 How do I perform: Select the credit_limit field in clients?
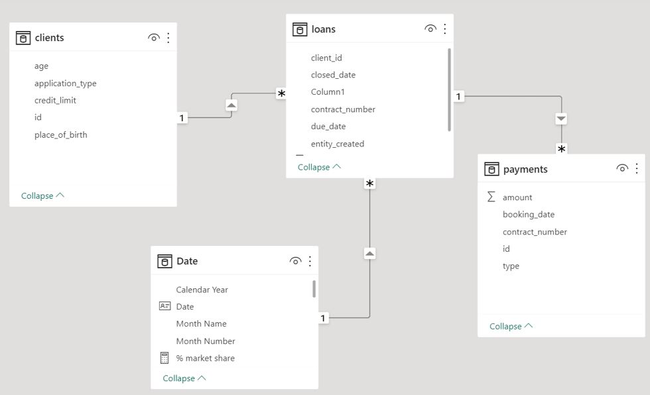[x=55, y=100]
